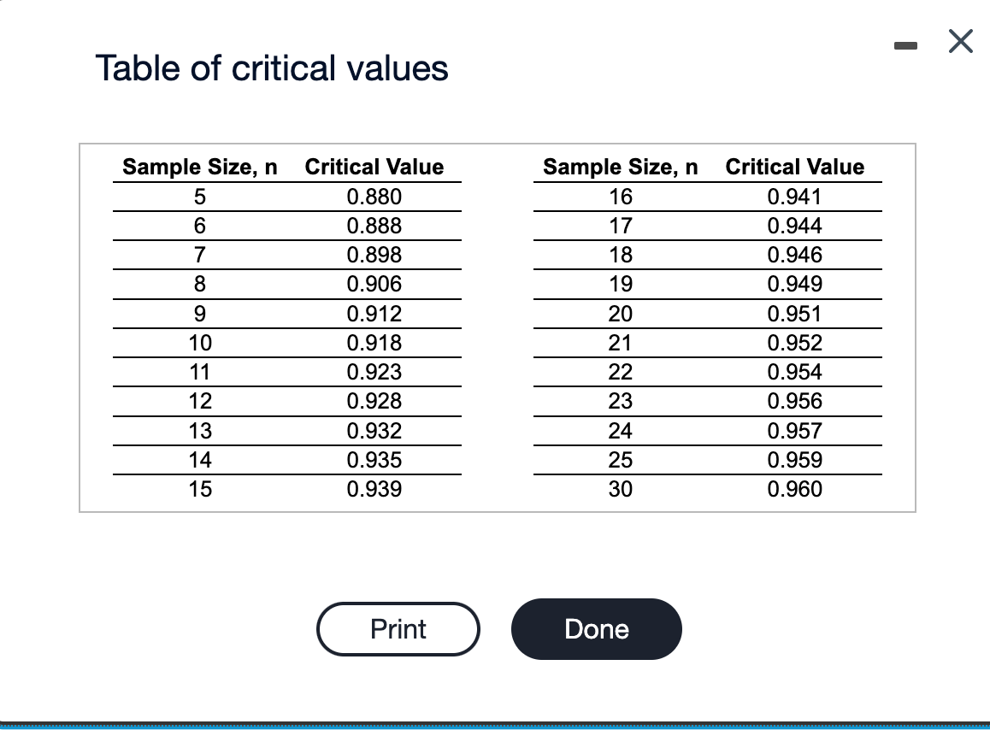The image size is (990, 730).
Task: Click sample size 16 in the right table
Action: tap(620, 197)
